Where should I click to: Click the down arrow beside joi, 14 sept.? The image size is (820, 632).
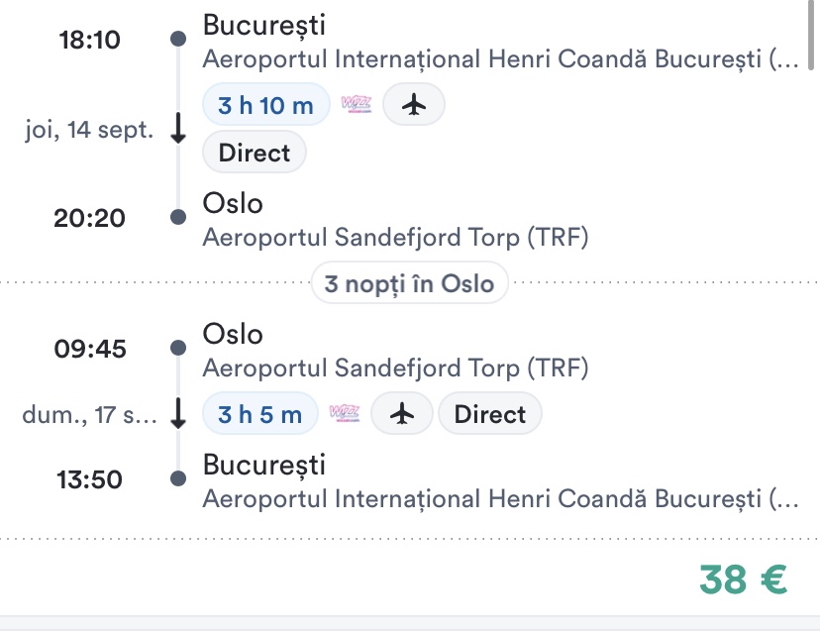[178, 130]
